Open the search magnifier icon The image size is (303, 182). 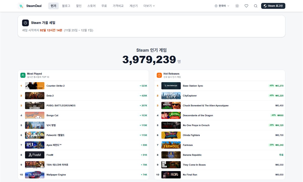coord(256,6)
